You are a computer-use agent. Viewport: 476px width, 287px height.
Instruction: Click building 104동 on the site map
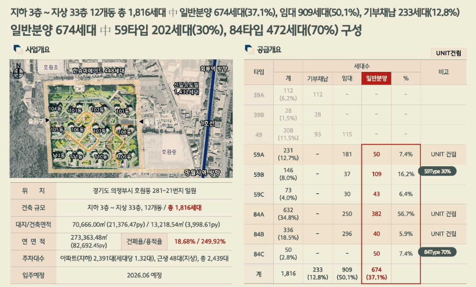55,109
